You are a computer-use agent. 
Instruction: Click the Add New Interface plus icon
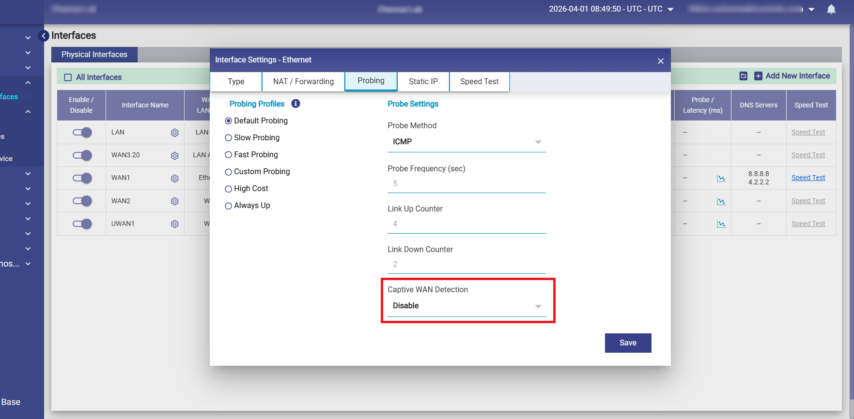click(759, 76)
